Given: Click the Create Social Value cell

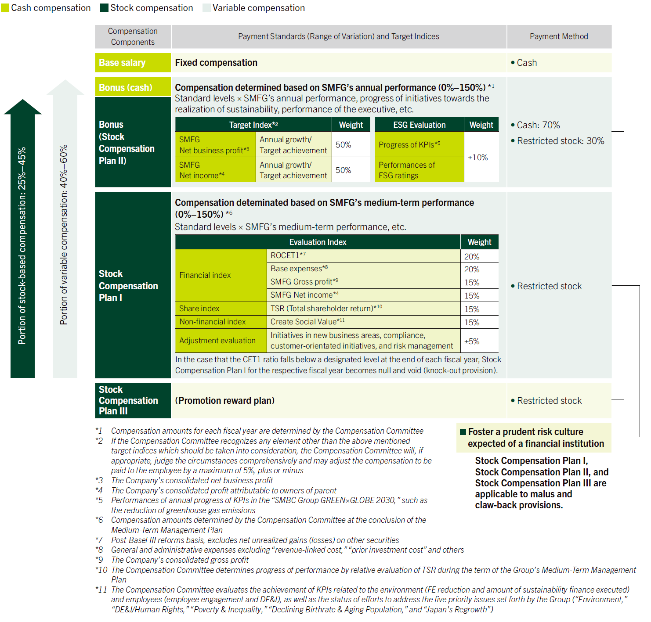Looking at the screenshot, I should pyautogui.click(x=363, y=322).
